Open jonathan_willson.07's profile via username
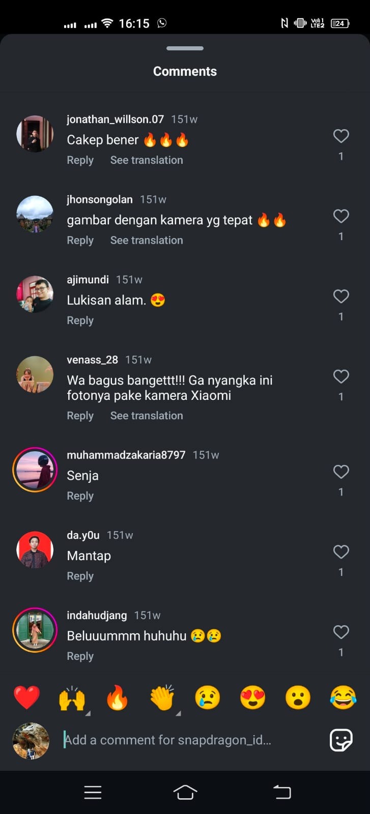370x814 pixels. tap(115, 119)
